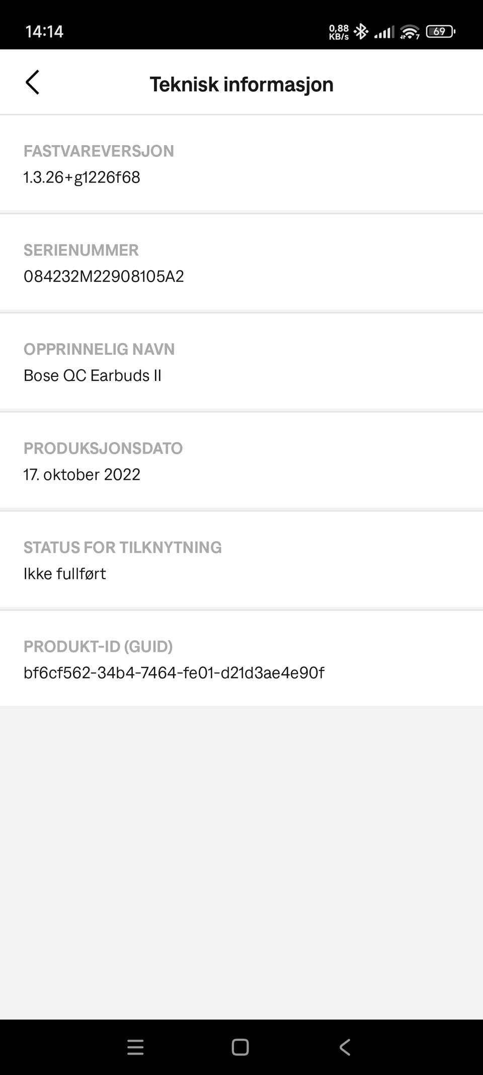Tap the back arrow in the header

click(32, 83)
